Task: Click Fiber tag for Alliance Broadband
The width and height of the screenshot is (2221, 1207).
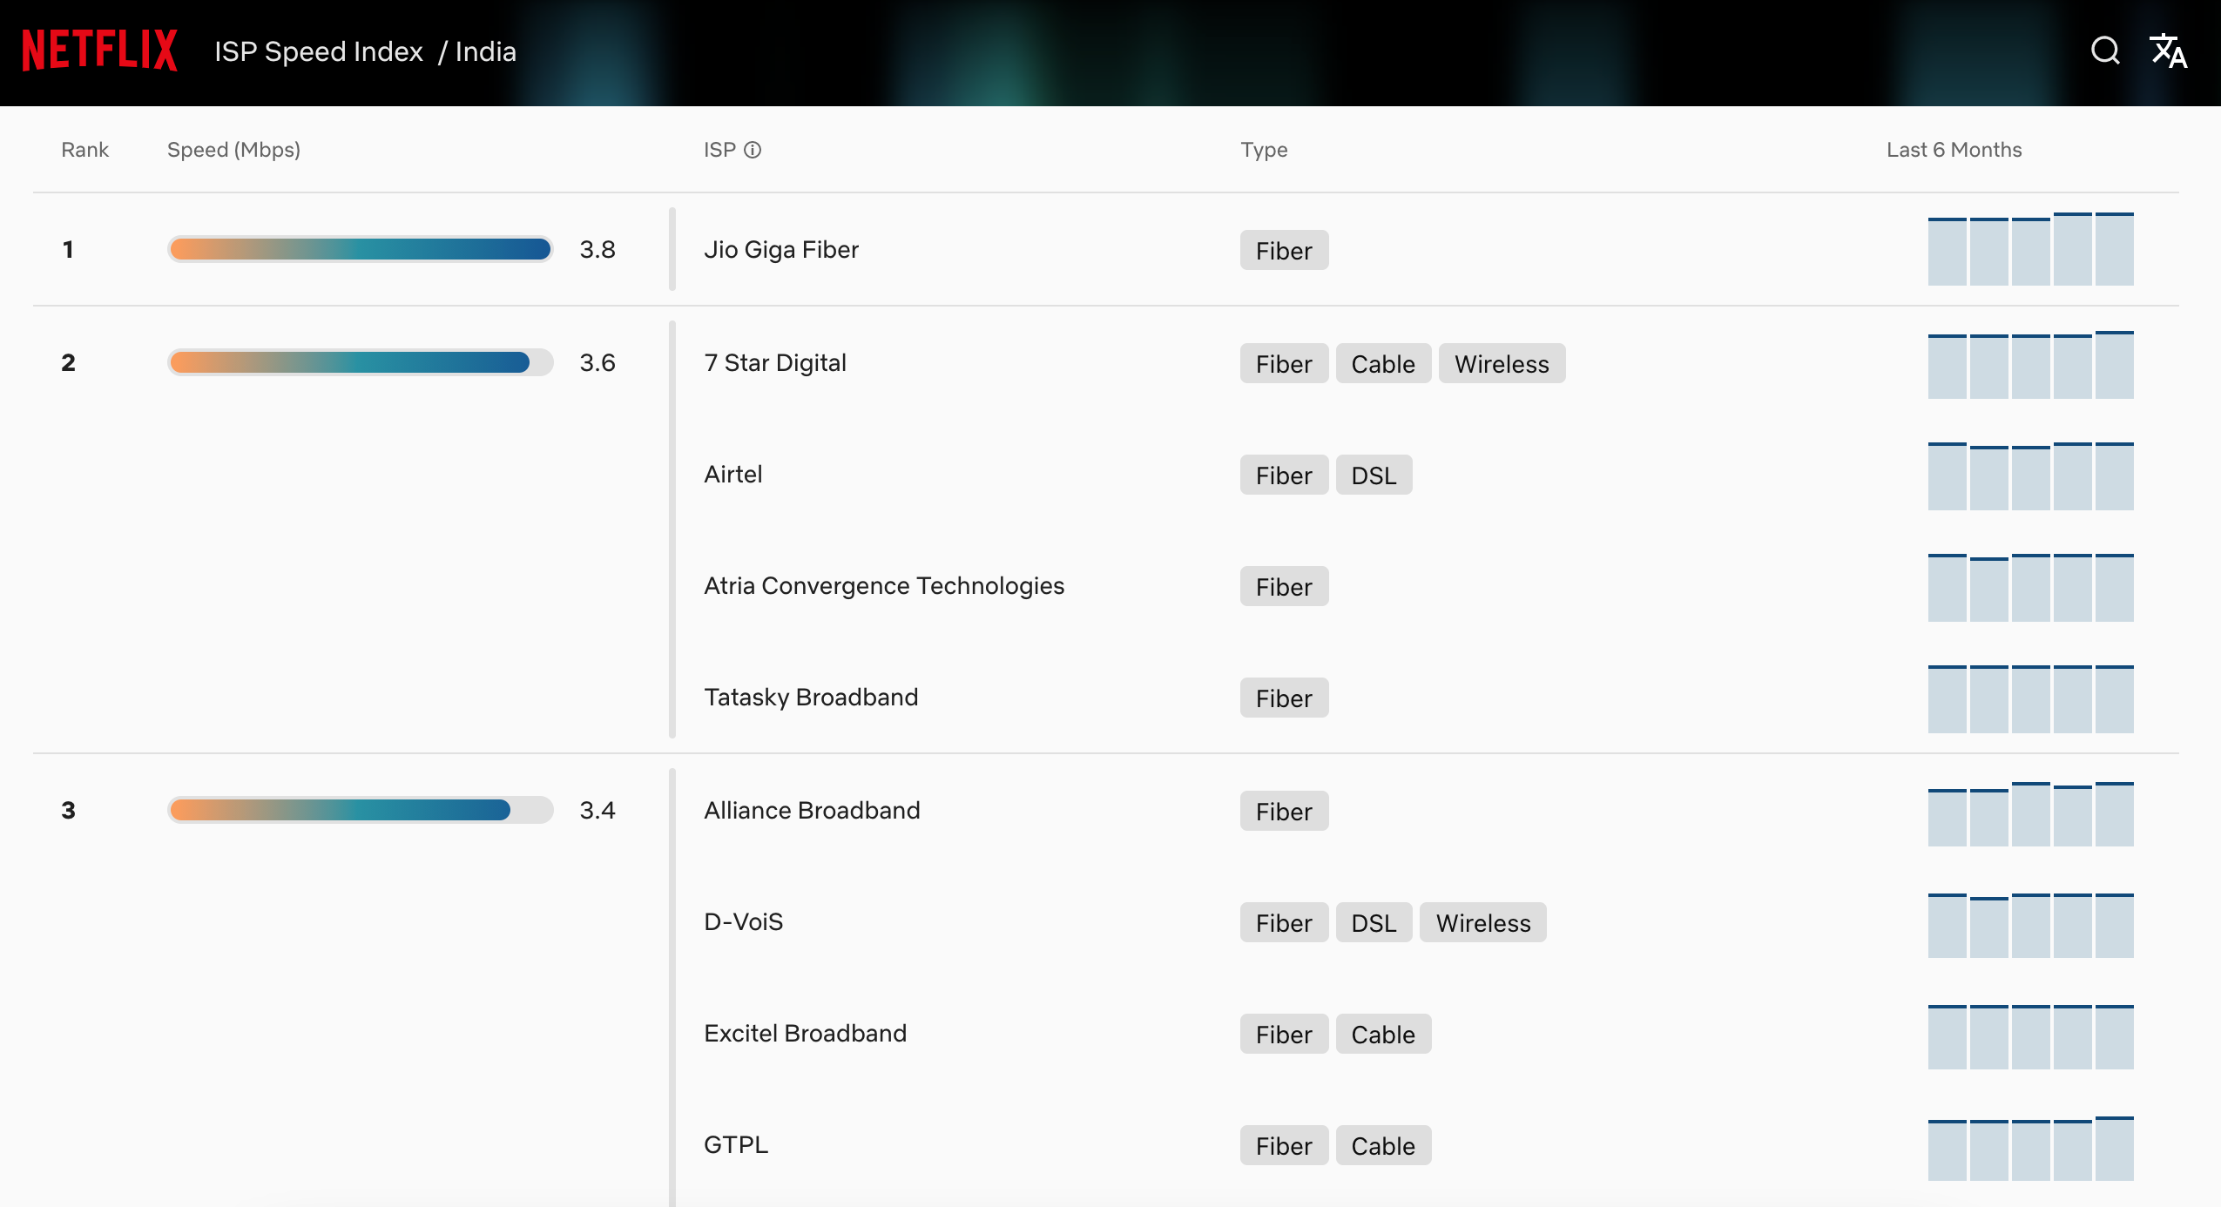Action: (1284, 811)
